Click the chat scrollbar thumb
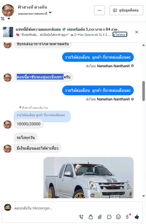Image resolution: width=146 pixels, height=224 pixels. click(x=144, y=91)
